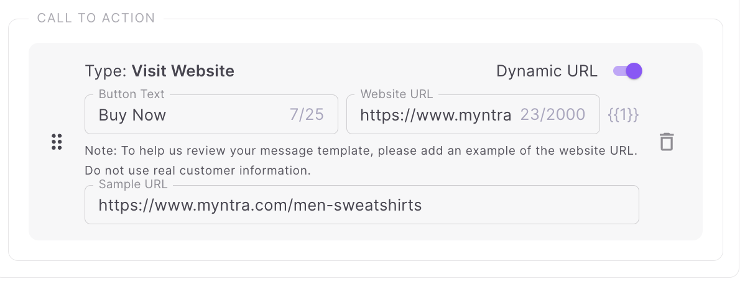Screen dimensions: 745x287
Task: Disable the Dynamic URL toggle
Action: click(627, 71)
